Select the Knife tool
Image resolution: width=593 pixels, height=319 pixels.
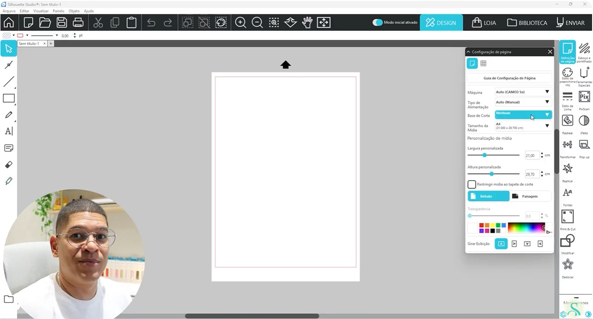[x=9, y=181]
